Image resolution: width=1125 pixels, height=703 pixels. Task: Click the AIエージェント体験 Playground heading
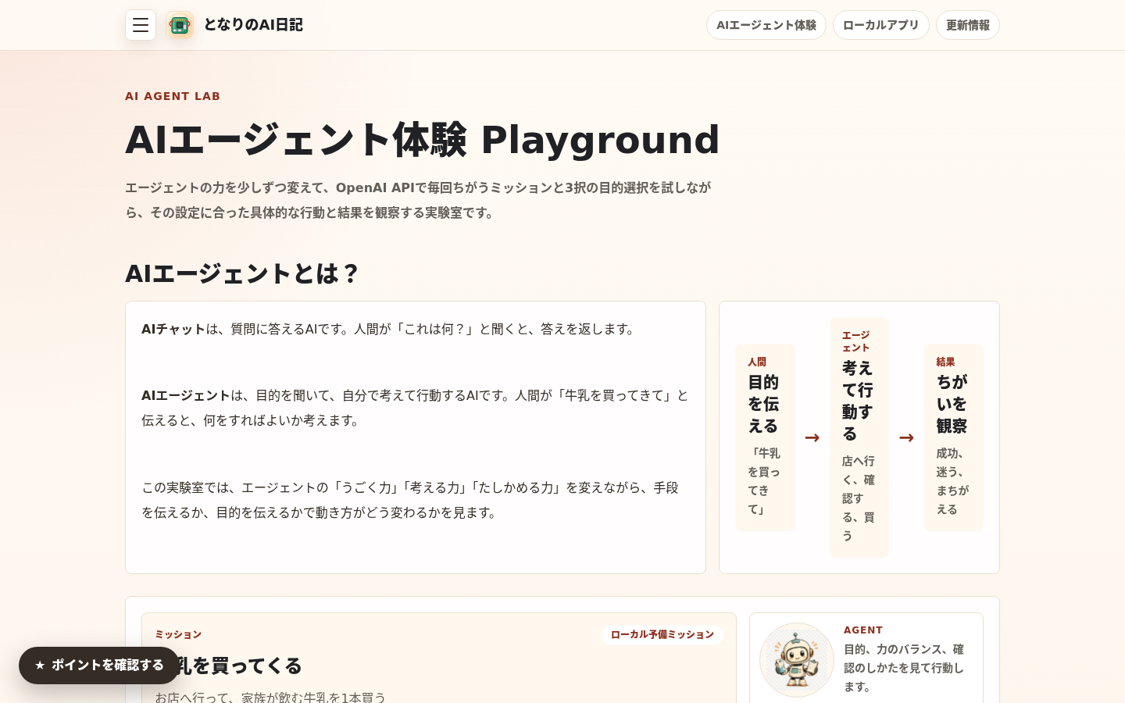coord(422,140)
